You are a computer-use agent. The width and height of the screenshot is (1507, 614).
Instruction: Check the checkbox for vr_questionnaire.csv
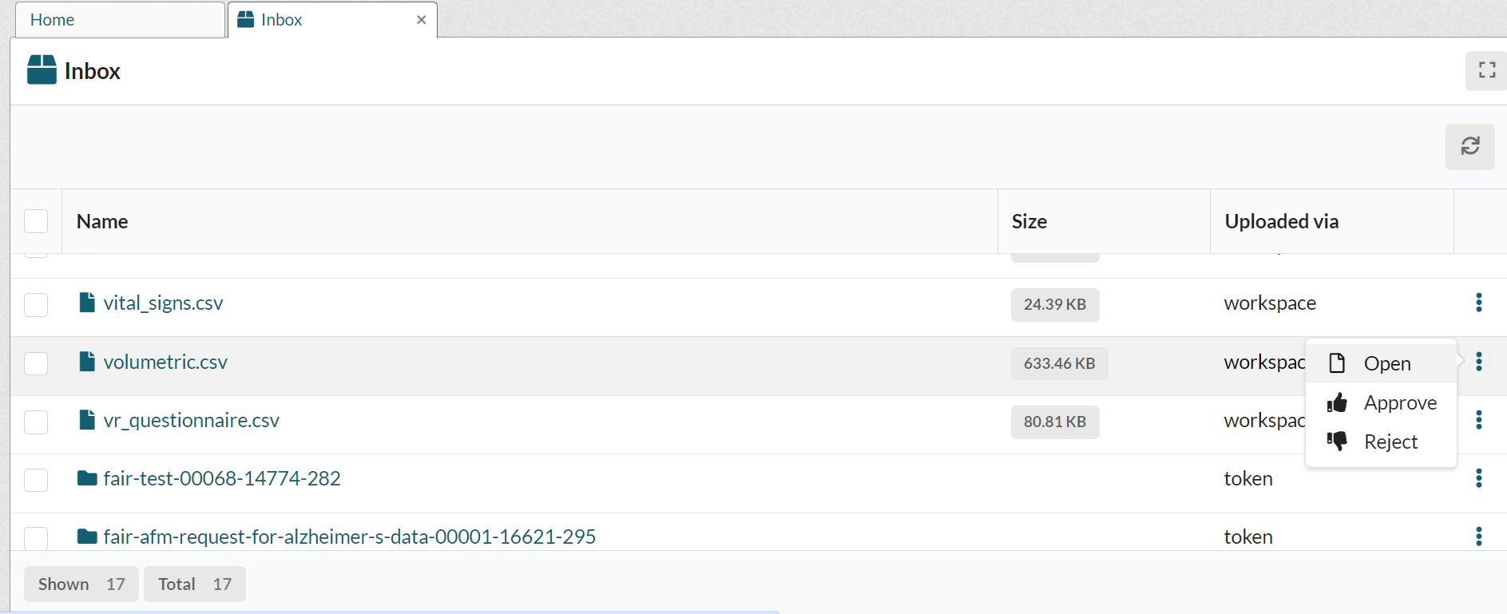[x=36, y=422]
